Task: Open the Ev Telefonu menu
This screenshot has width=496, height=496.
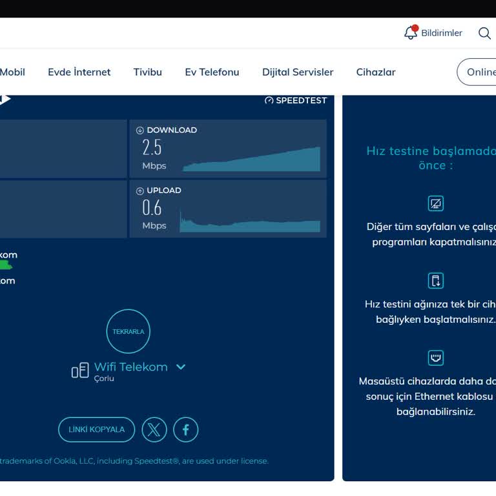Action: point(212,72)
